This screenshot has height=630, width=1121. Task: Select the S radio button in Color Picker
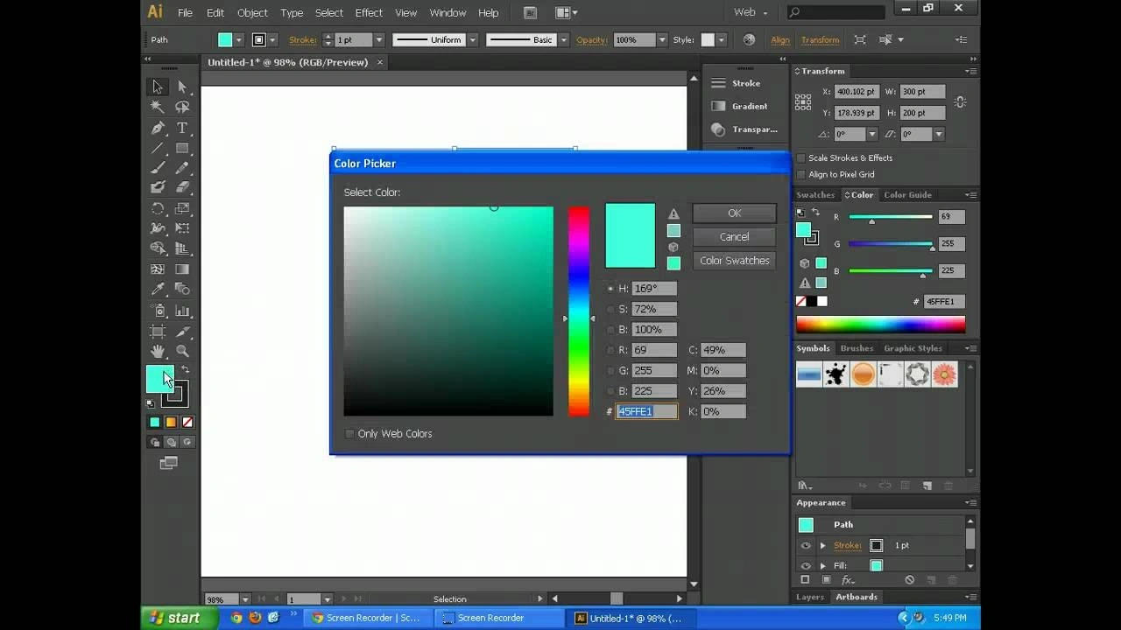610,308
